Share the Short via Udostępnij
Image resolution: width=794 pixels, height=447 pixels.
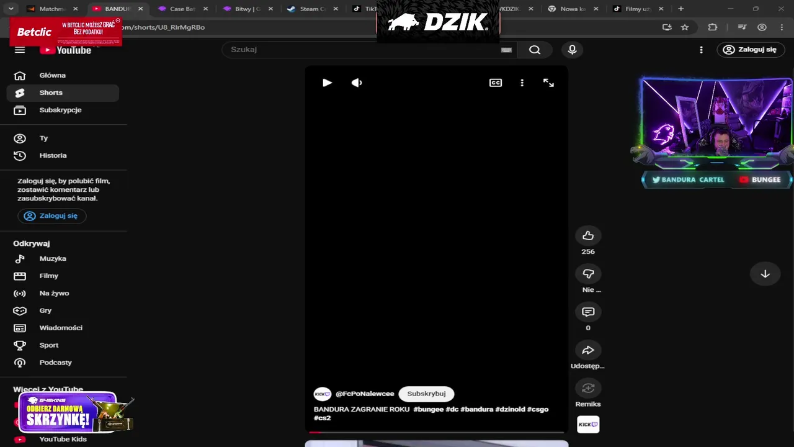click(x=588, y=350)
